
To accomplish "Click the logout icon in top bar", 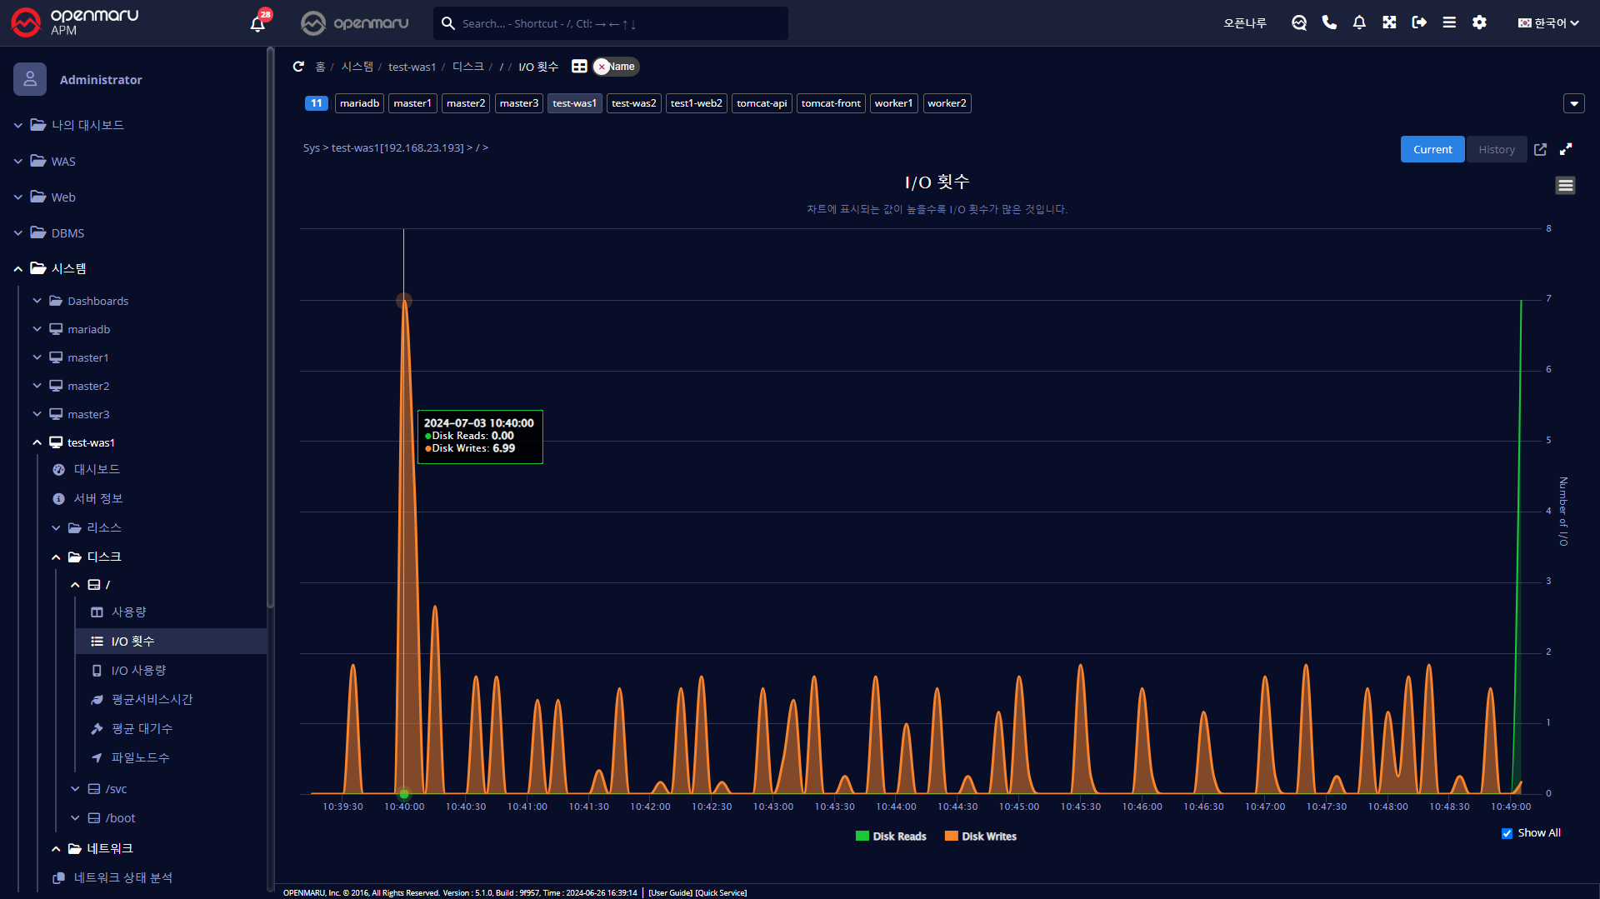I will click(1419, 23).
